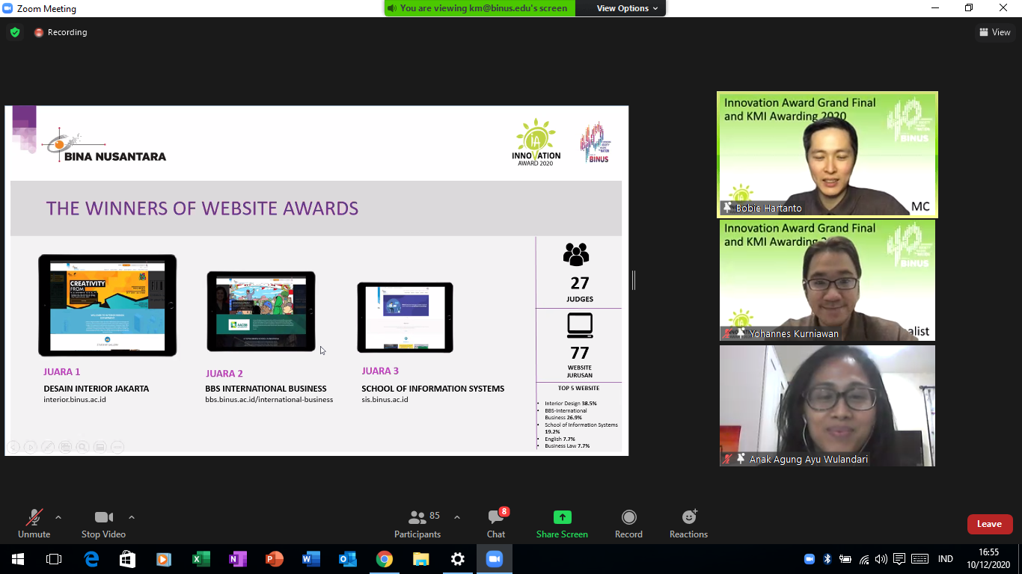
Task: Click 'SCHOOL OF INFORMATION SYSTEMS' text
Action: pyautogui.click(x=433, y=389)
